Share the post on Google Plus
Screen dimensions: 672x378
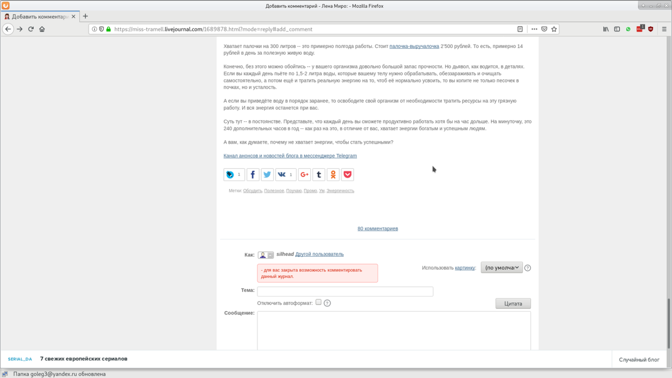coord(304,175)
